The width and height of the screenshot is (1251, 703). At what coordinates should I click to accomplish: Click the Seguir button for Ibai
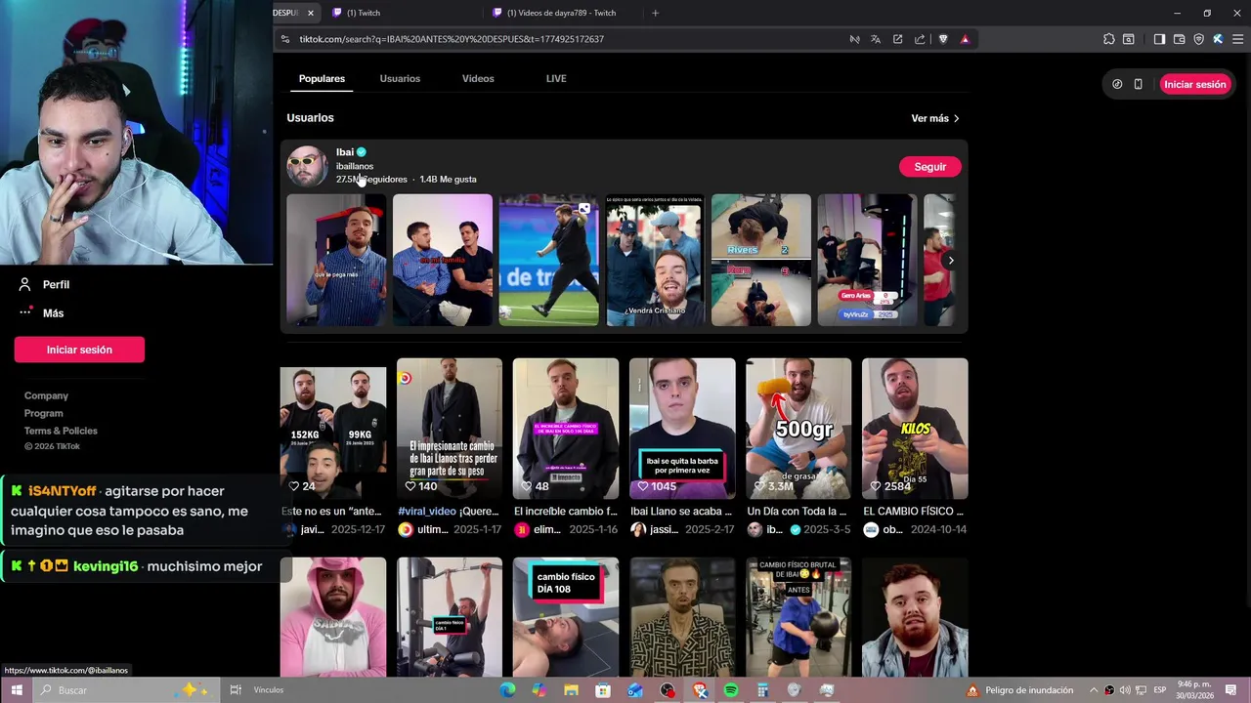pos(929,167)
